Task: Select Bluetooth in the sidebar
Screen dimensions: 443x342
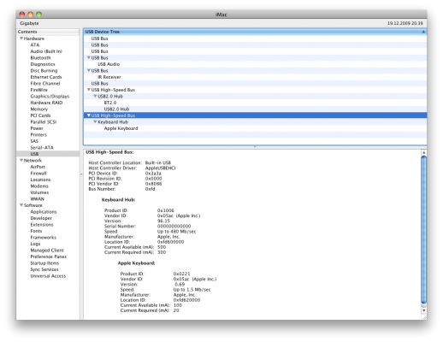Action: click(40, 58)
